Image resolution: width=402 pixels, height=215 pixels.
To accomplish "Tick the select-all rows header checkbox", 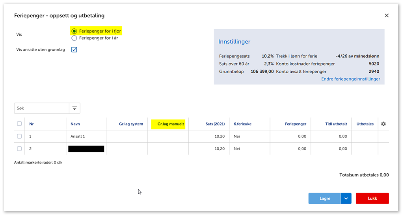I will [x=19, y=124].
